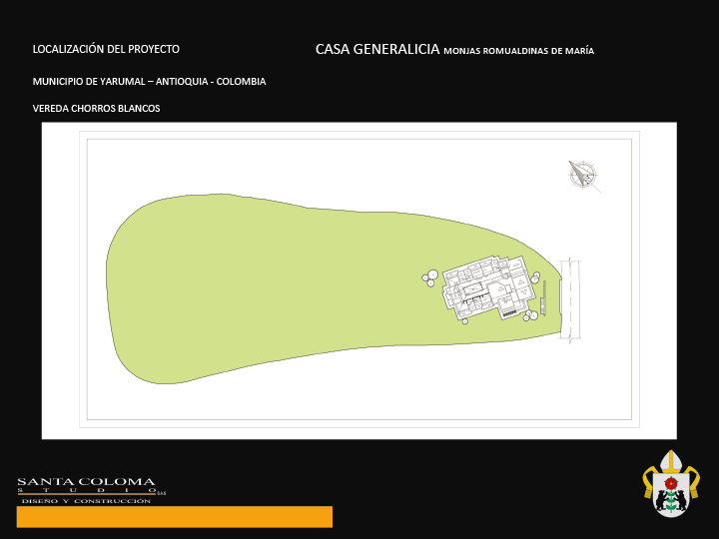Click the MONJAS ROMUALDINAS DE MARÍA subtitle
Image resolution: width=719 pixels, height=539 pixels.
pyautogui.click(x=518, y=51)
